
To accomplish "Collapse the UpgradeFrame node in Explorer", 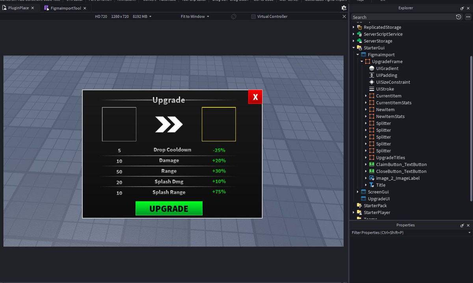I will (x=361, y=61).
